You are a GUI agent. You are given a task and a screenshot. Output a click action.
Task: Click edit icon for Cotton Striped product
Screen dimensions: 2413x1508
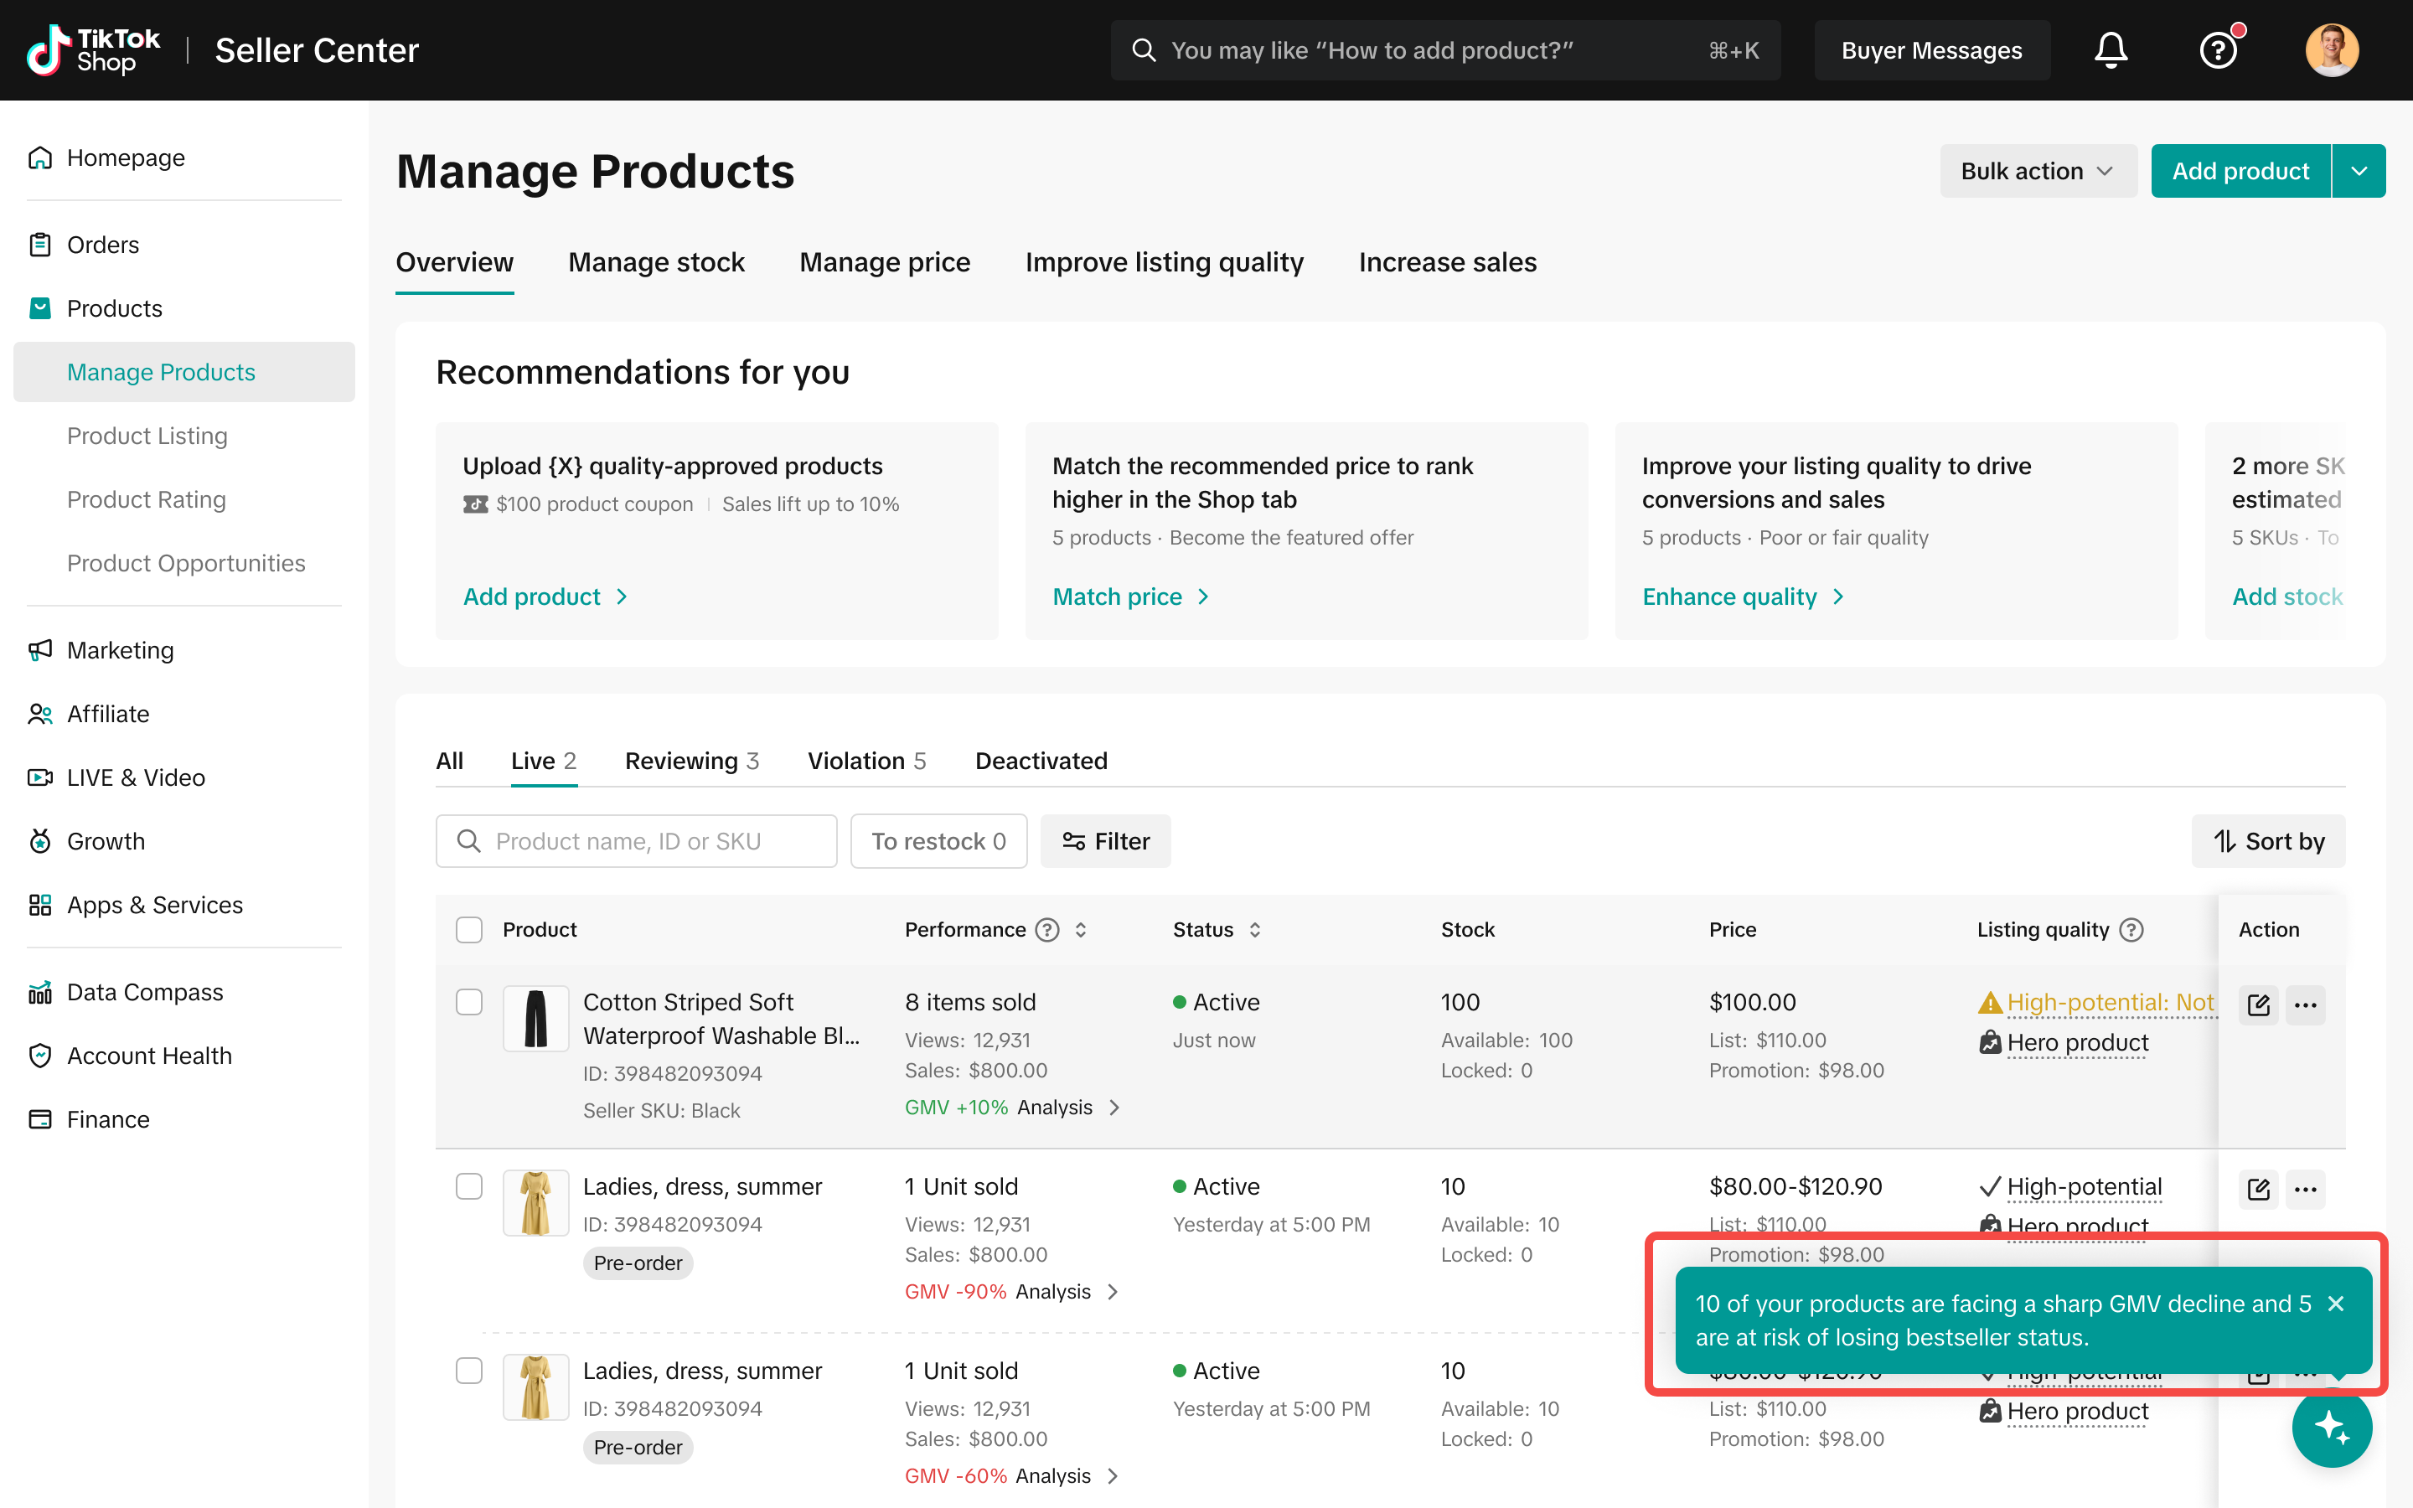2259,1004
